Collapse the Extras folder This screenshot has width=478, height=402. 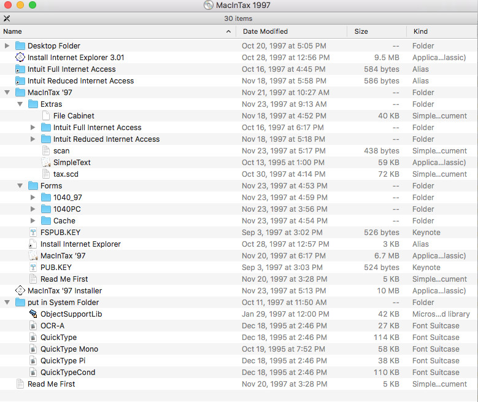20,104
